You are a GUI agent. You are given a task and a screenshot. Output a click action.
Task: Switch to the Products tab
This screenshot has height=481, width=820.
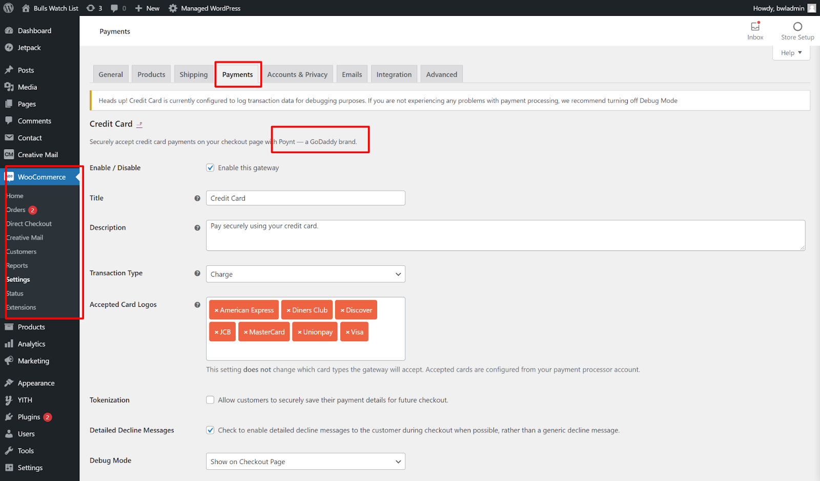(x=151, y=74)
